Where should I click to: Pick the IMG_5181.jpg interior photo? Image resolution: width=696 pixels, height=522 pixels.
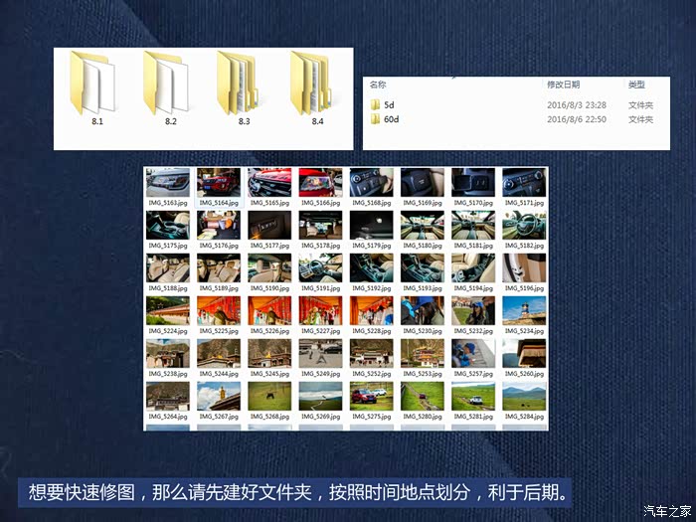(x=473, y=225)
